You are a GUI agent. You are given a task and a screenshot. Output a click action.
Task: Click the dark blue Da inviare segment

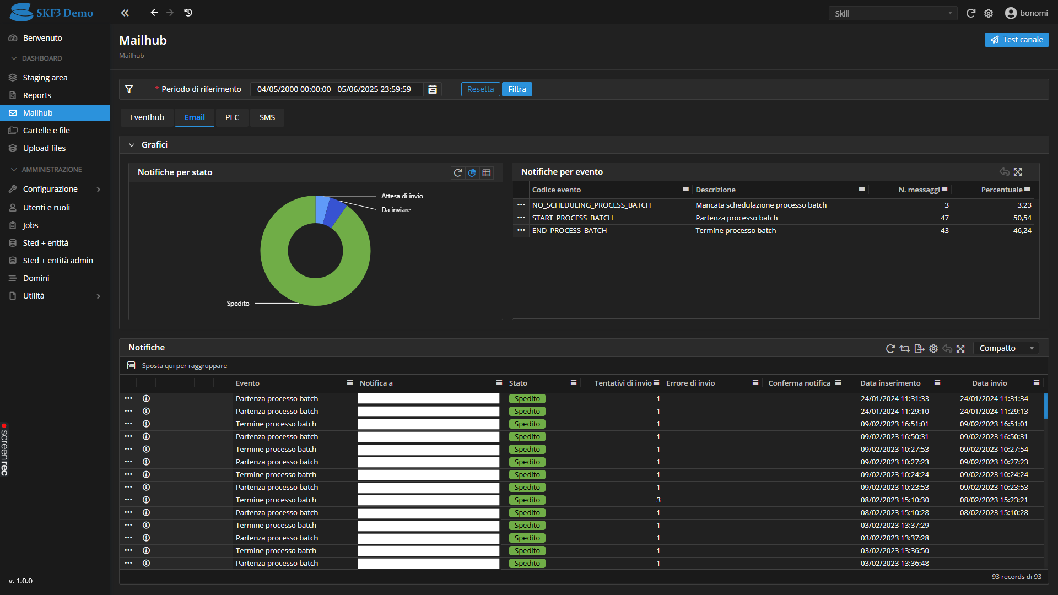point(334,212)
